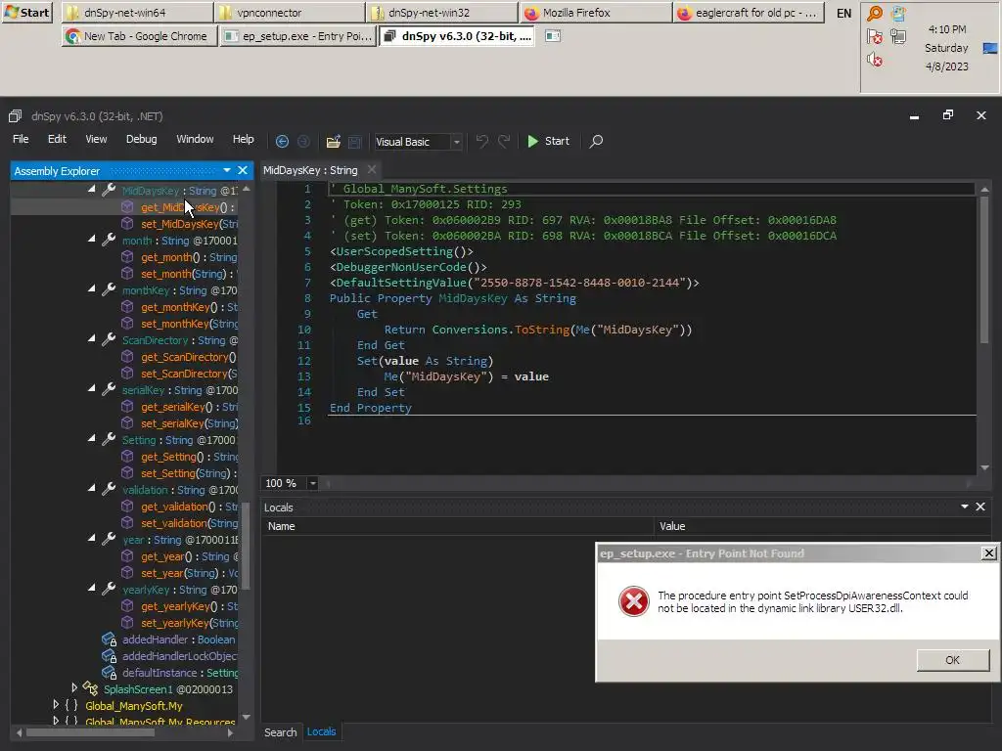
Task: Click OK in Entry Point Not Found dialog
Action: pyautogui.click(x=952, y=660)
